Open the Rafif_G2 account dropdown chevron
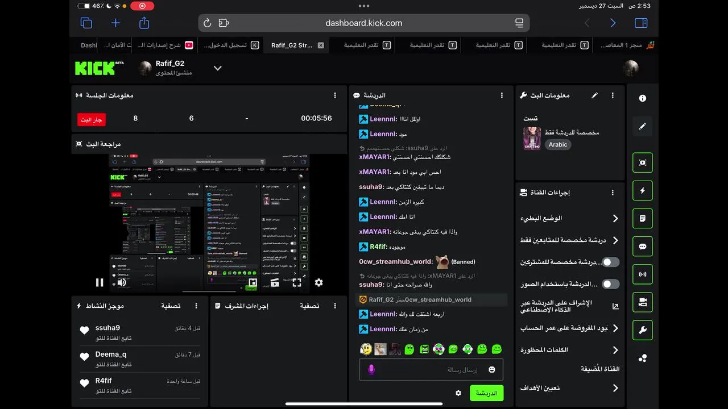The width and height of the screenshot is (728, 409). [x=217, y=68]
